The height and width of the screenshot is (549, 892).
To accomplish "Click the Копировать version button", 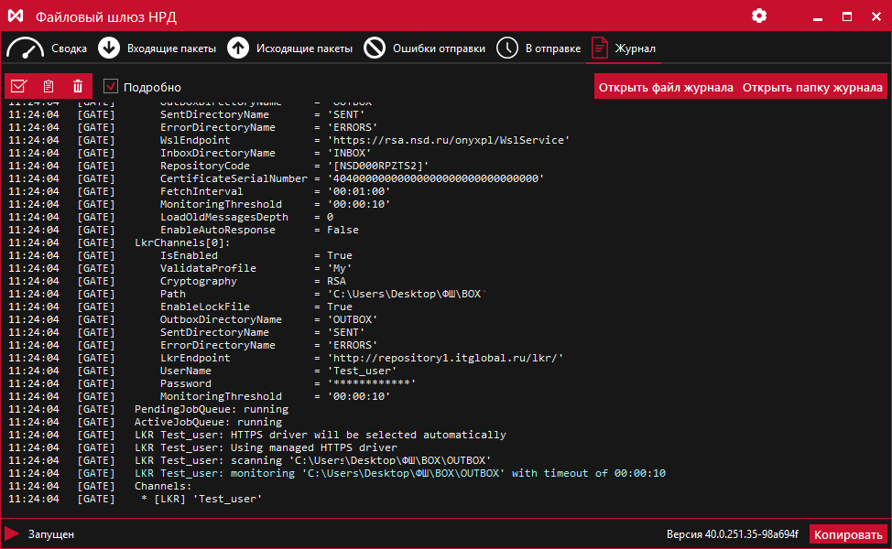I will click(x=848, y=534).
